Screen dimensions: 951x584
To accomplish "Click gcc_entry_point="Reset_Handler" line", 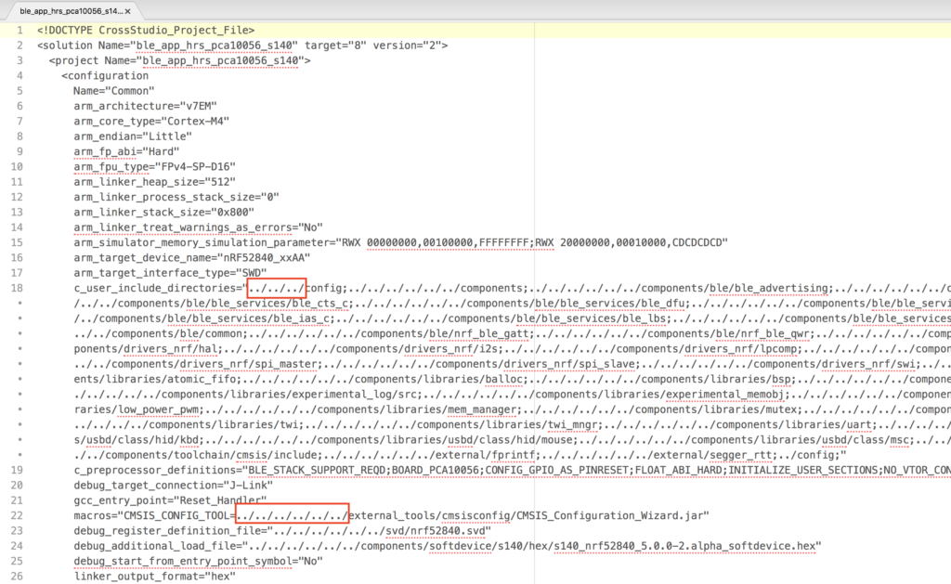I will pyautogui.click(x=171, y=500).
